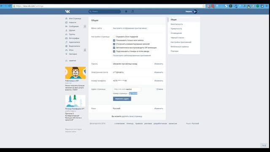Open the customize menu items link
Viewport: 270px width, 152px height.
coord(130,28)
